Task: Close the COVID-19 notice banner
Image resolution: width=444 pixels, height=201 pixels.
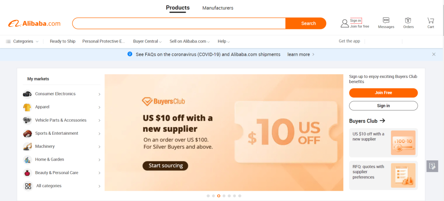Action: (434, 54)
